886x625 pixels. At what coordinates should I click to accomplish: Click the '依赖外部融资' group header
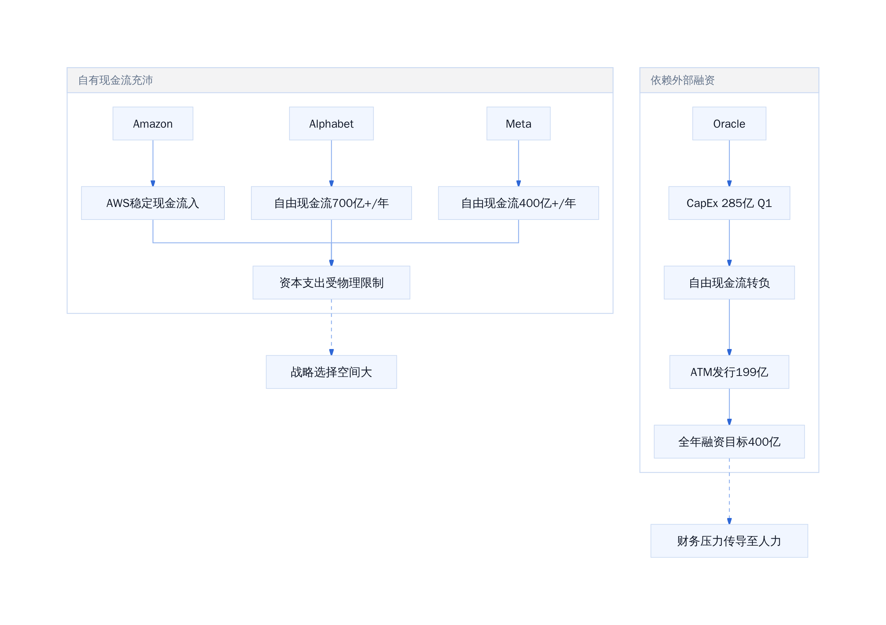tap(729, 80)
